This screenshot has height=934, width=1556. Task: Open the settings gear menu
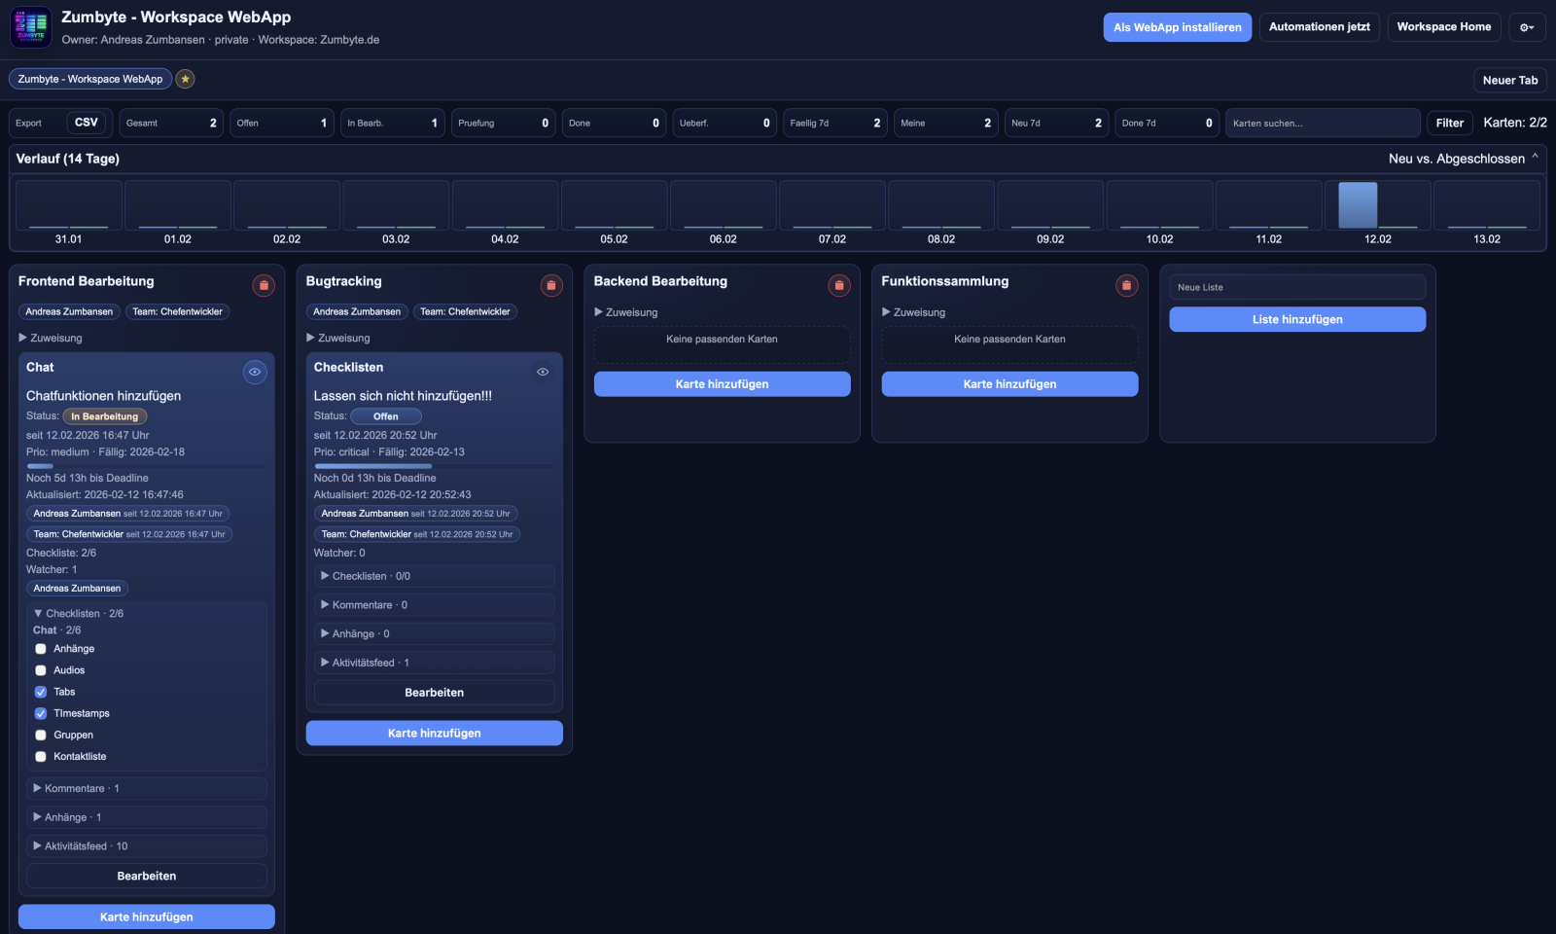[1526, 27]
